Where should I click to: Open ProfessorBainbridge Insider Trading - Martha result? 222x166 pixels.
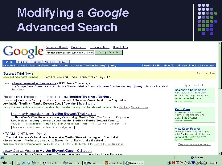(x=57, y=97)
